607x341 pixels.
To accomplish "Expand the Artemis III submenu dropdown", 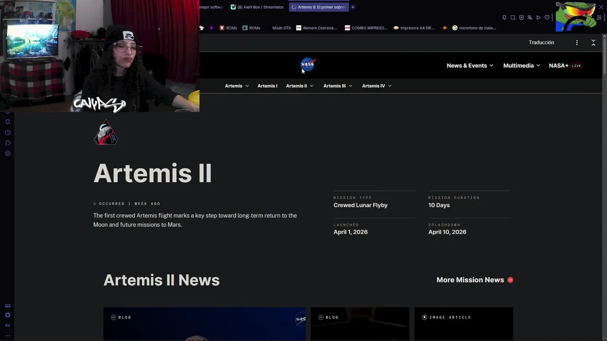I will pos(338,86).
